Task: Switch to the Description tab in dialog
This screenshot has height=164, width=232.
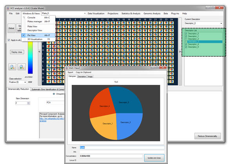Action: 82,77
